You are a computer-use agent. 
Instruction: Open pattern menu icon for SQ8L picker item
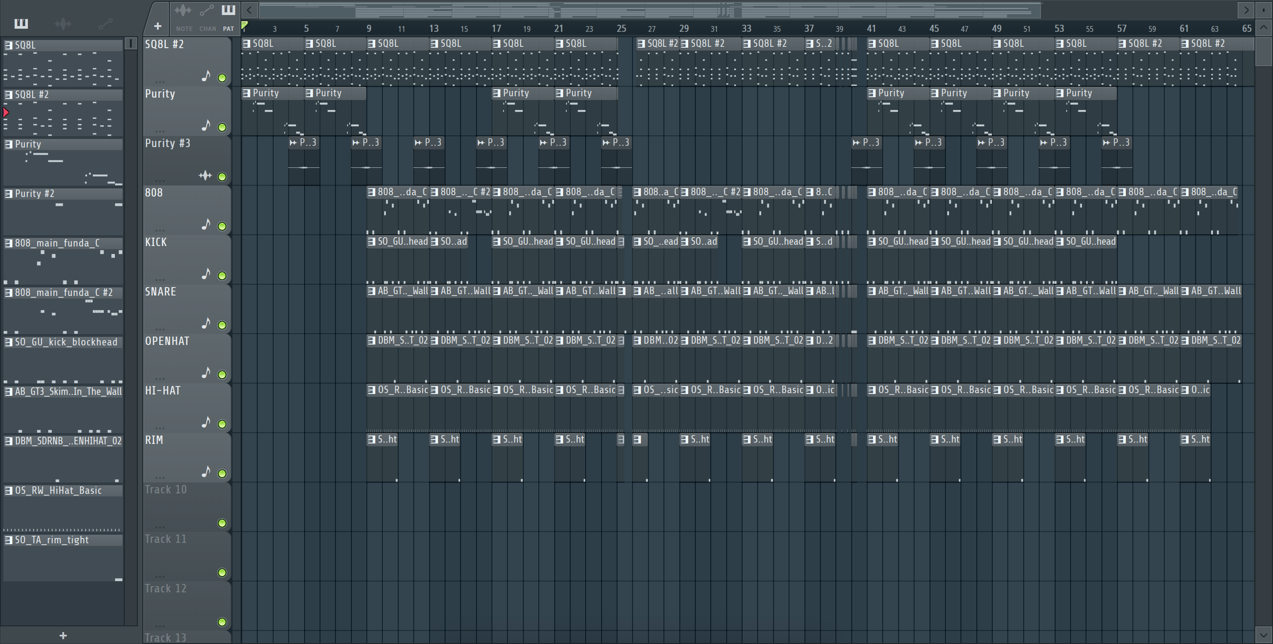[8, 45]
